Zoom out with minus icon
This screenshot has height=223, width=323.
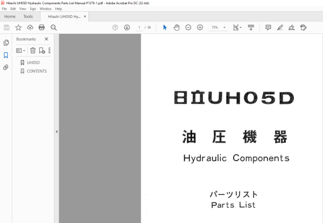click(188, 27)
